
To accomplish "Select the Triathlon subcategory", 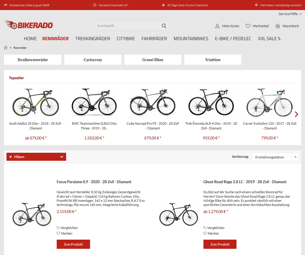I will 213,60.
